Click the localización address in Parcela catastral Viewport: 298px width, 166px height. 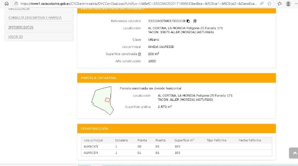195,98
